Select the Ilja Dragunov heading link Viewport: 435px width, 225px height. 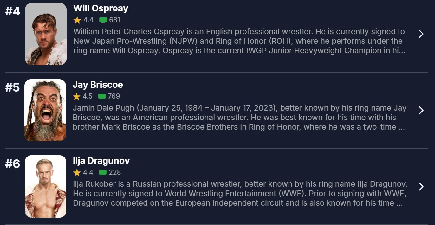point(101,161)
